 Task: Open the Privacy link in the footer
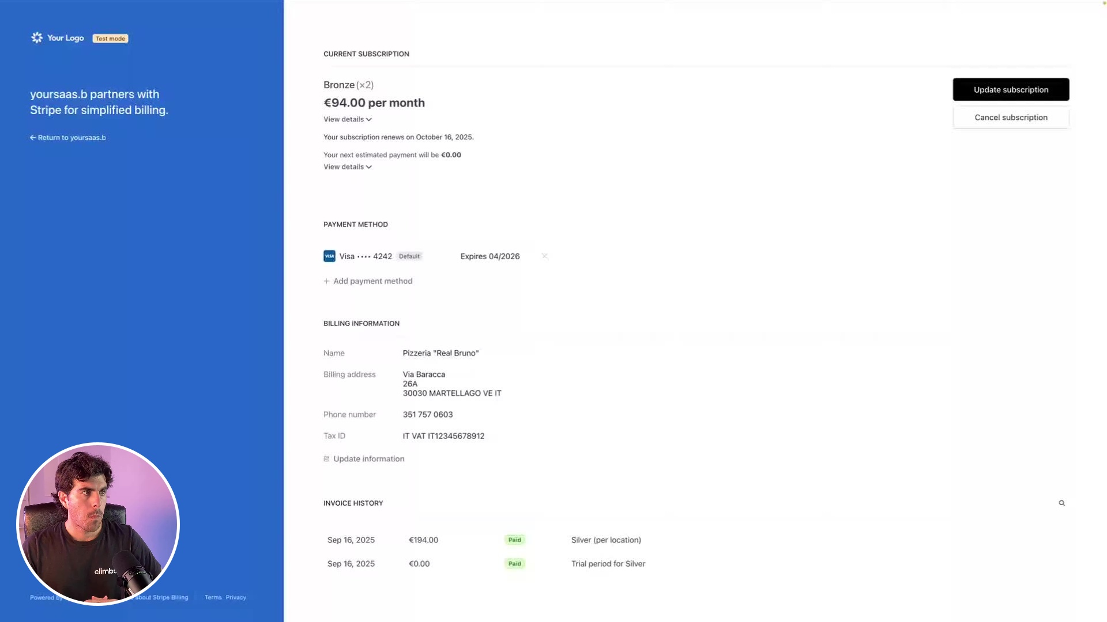[236, 597]
